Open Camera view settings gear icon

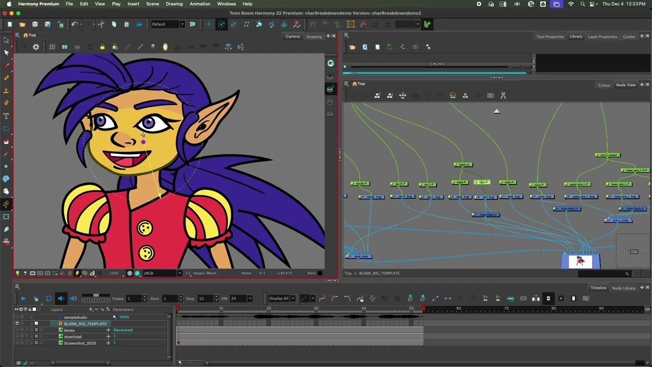click(36, 47)
